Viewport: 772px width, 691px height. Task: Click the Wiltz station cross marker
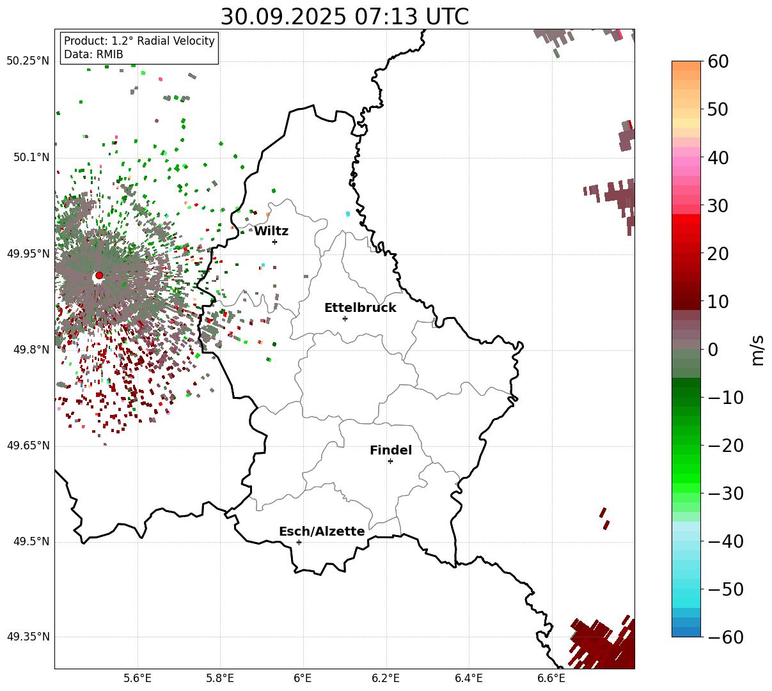(274, 242)
